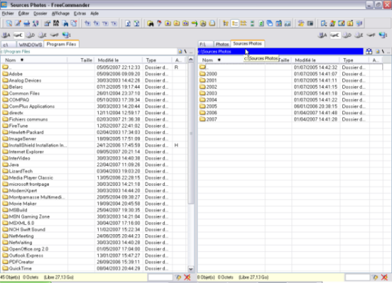Click the dark DOS box toolbar icon
Image resolution: width=392 pixels, height=283 pixels.
click(x=310, y=23)
